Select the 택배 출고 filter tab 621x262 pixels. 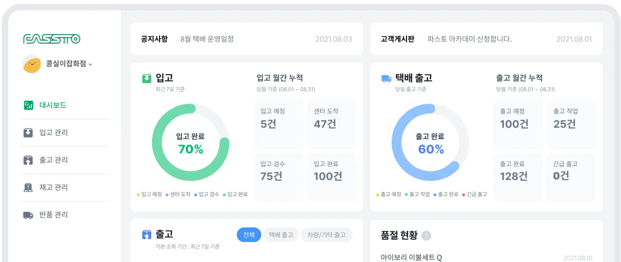tap(281, 235)
